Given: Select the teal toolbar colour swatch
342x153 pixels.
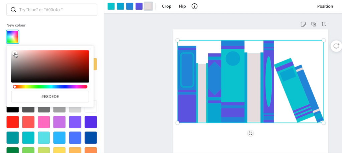Looking at the screenshot, I should (111, 6).
